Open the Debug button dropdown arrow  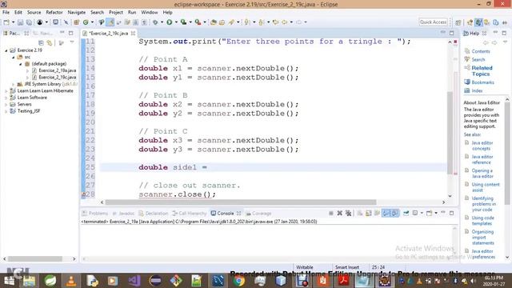click(x=162, y=22)
